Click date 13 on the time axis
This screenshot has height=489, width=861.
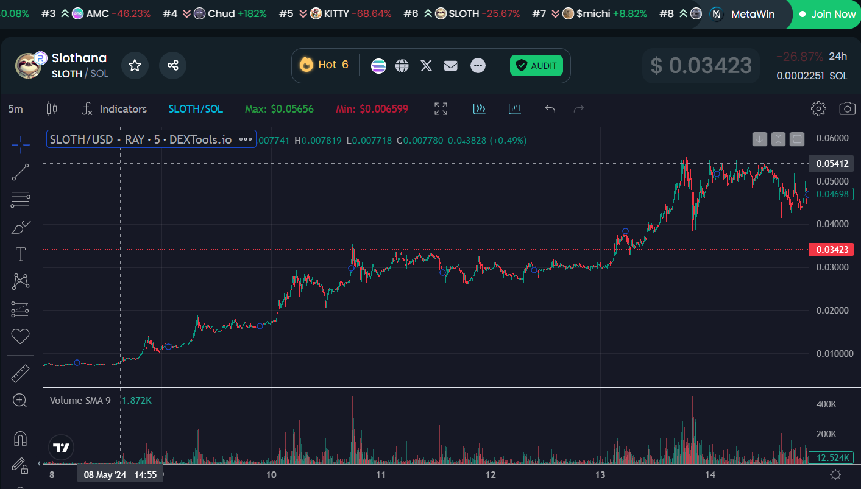point(600,474)
